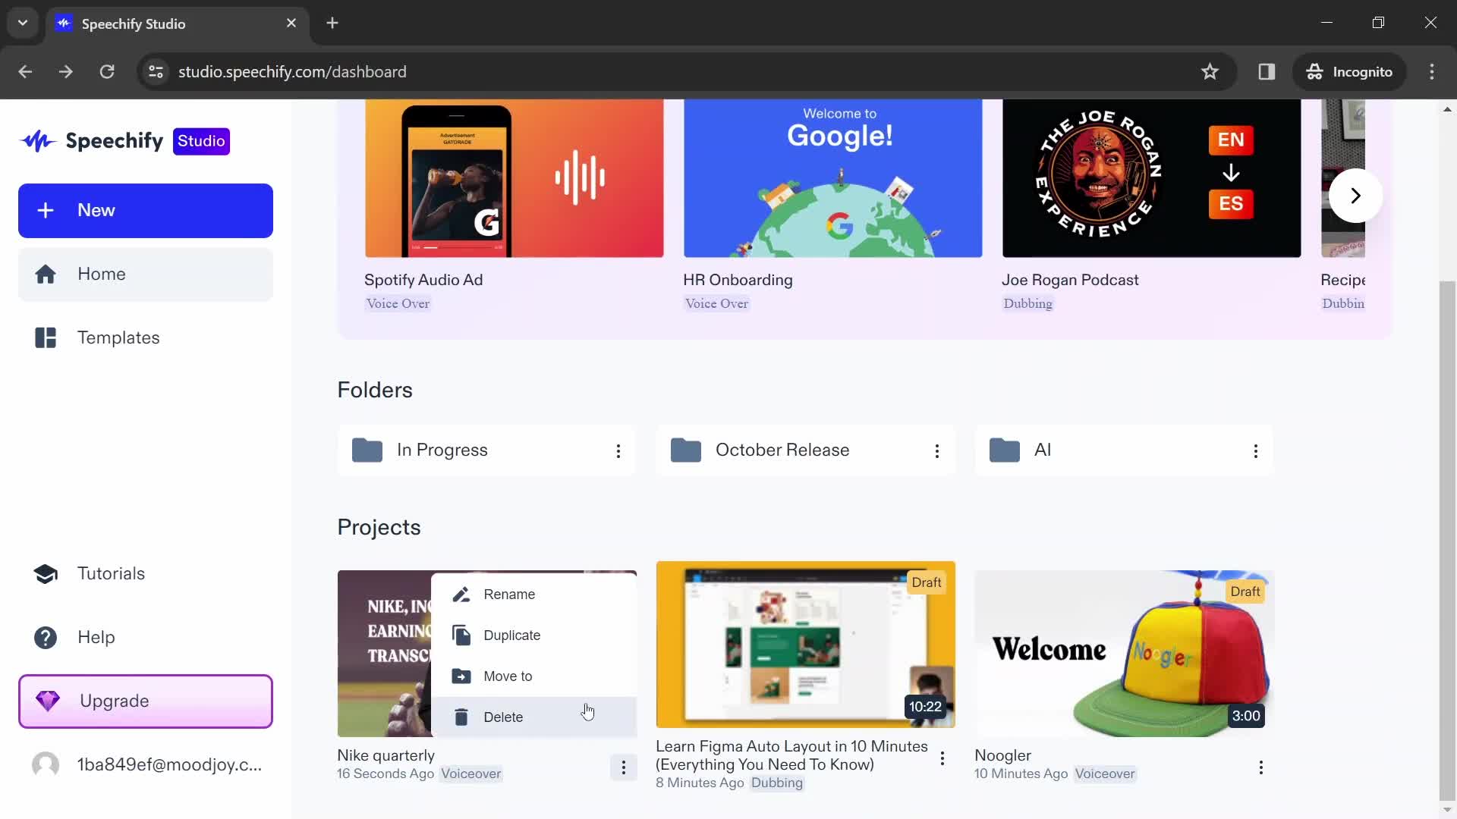Choose Move to in the context menu

[x=534, y=676]
